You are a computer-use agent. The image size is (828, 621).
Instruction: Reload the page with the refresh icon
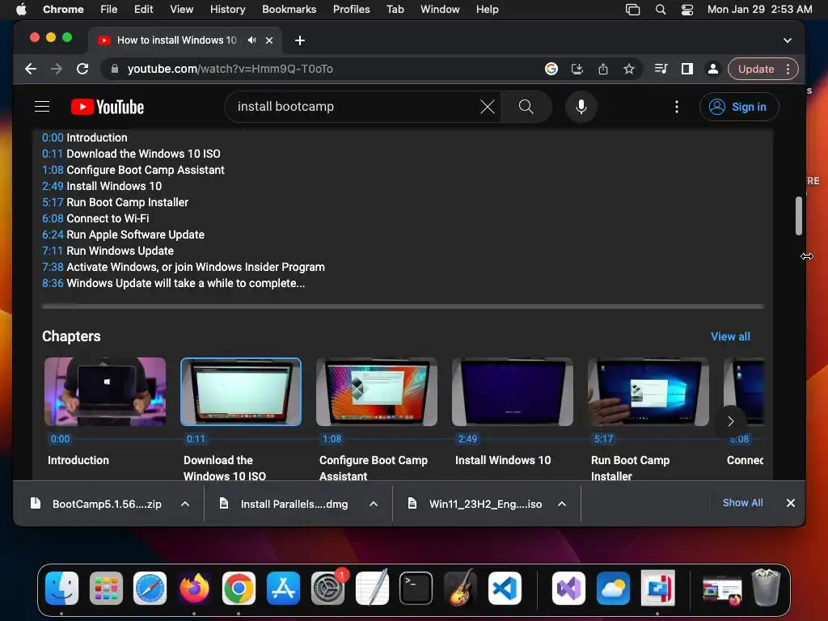pos(82,69)
